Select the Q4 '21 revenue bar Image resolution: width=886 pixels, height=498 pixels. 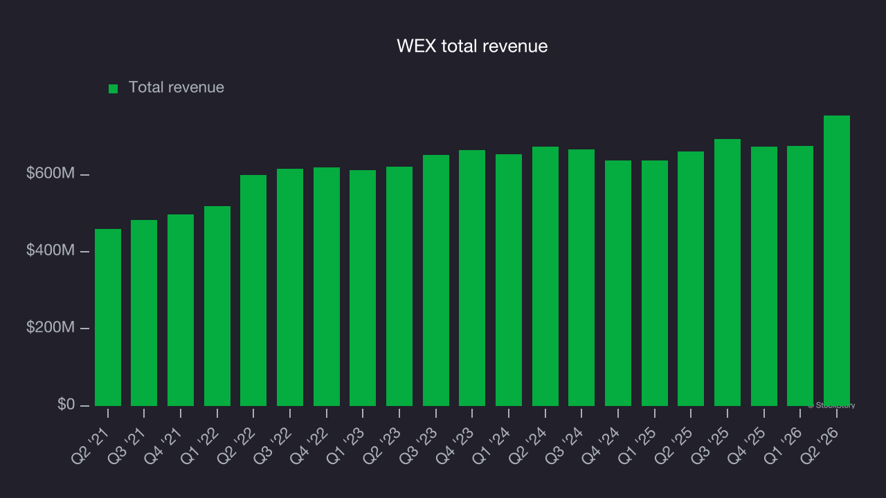[x=181, y=310]
